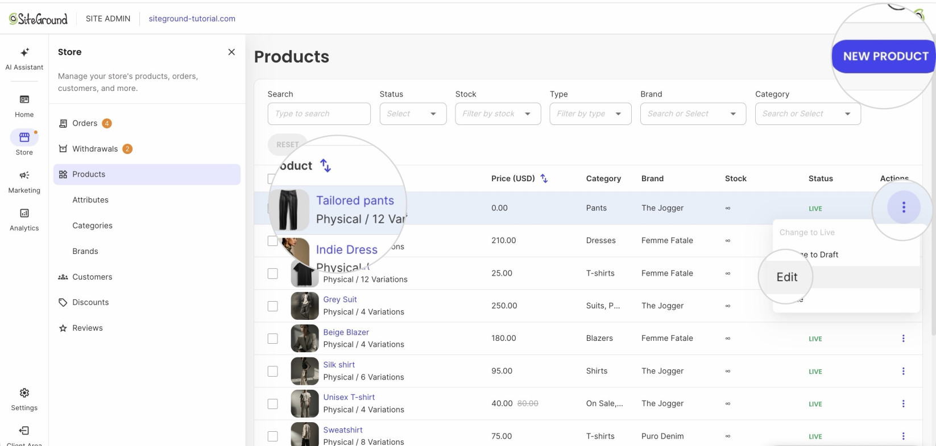This screenshot has height=446, width=936.
Task: Open Reviews in the Store menu
Action: [147, 328]
